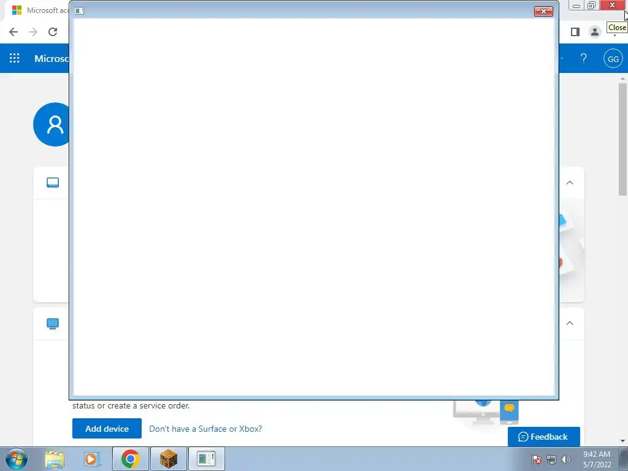Viewport: 628px width, 471px height.
Task: Minimize the Chrome window
Action: pyautogui.click(x=576, y=5)
